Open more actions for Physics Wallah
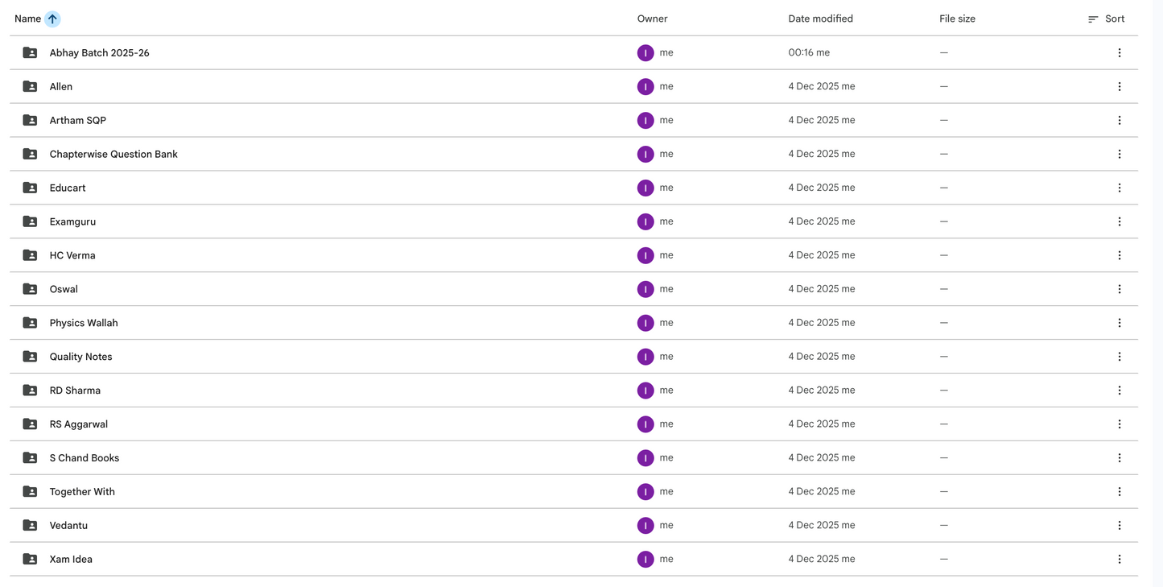Image resolution: width=1163 pixels, height=587 pixels. tap(1119, 323)
